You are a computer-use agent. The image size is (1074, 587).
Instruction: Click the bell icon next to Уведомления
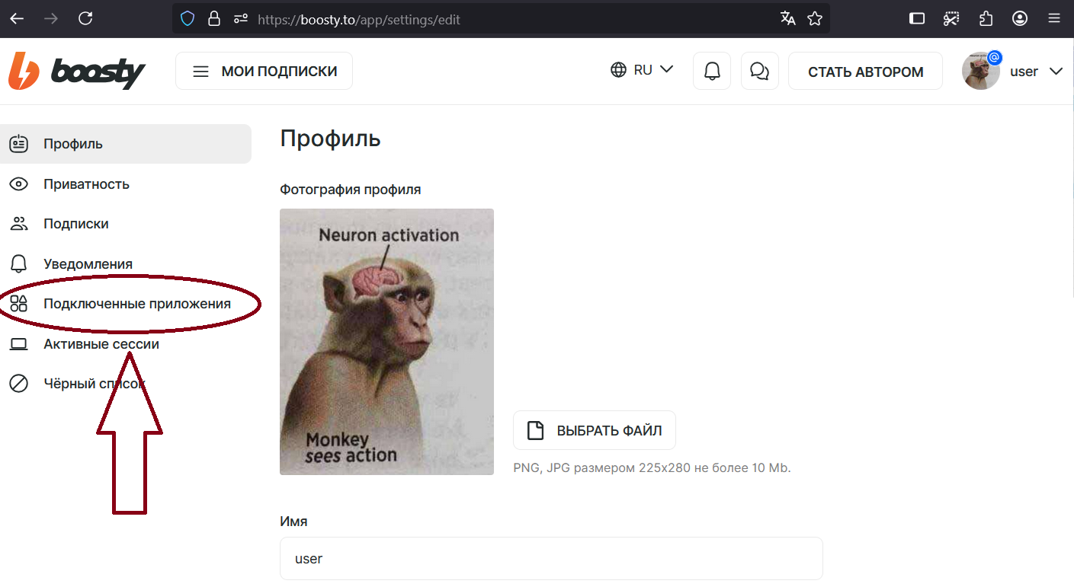pyautogui.click(x=19, y=264)
